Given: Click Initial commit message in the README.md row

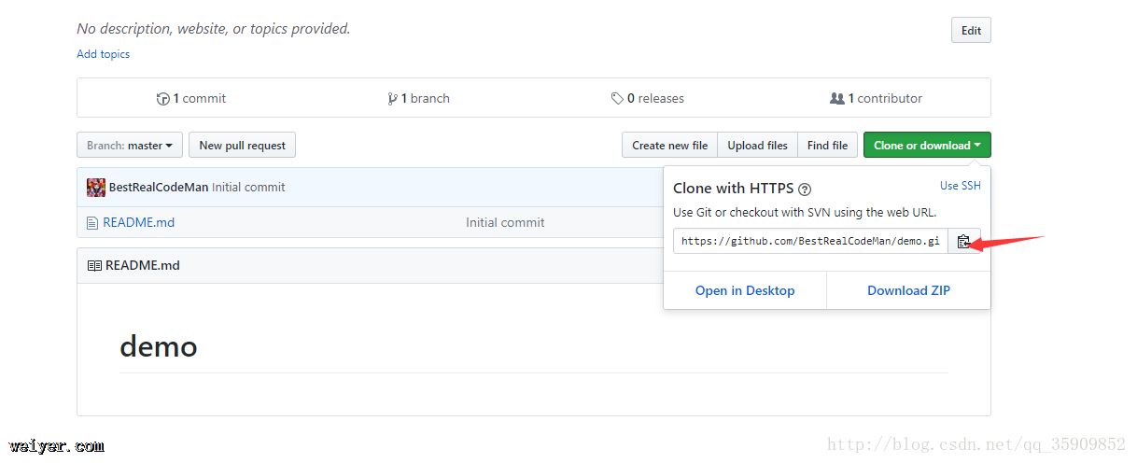Looking at the screenshot, I should point(505,222).
